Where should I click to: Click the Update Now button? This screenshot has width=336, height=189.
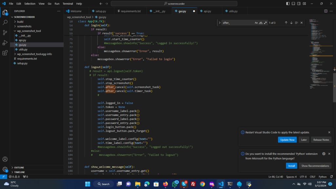pos(287,140)
